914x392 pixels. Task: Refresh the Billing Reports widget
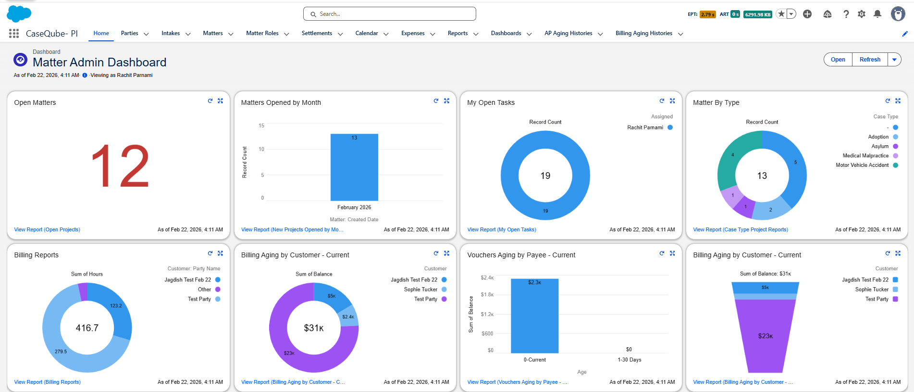click(210, 253)
